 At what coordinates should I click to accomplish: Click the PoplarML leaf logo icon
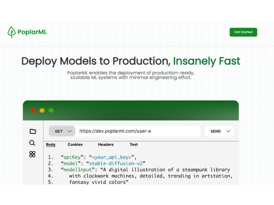point(12,32)
